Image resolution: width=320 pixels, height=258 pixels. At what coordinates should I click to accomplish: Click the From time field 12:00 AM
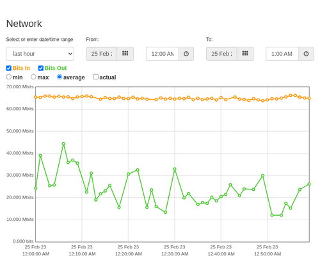(163, 54)
